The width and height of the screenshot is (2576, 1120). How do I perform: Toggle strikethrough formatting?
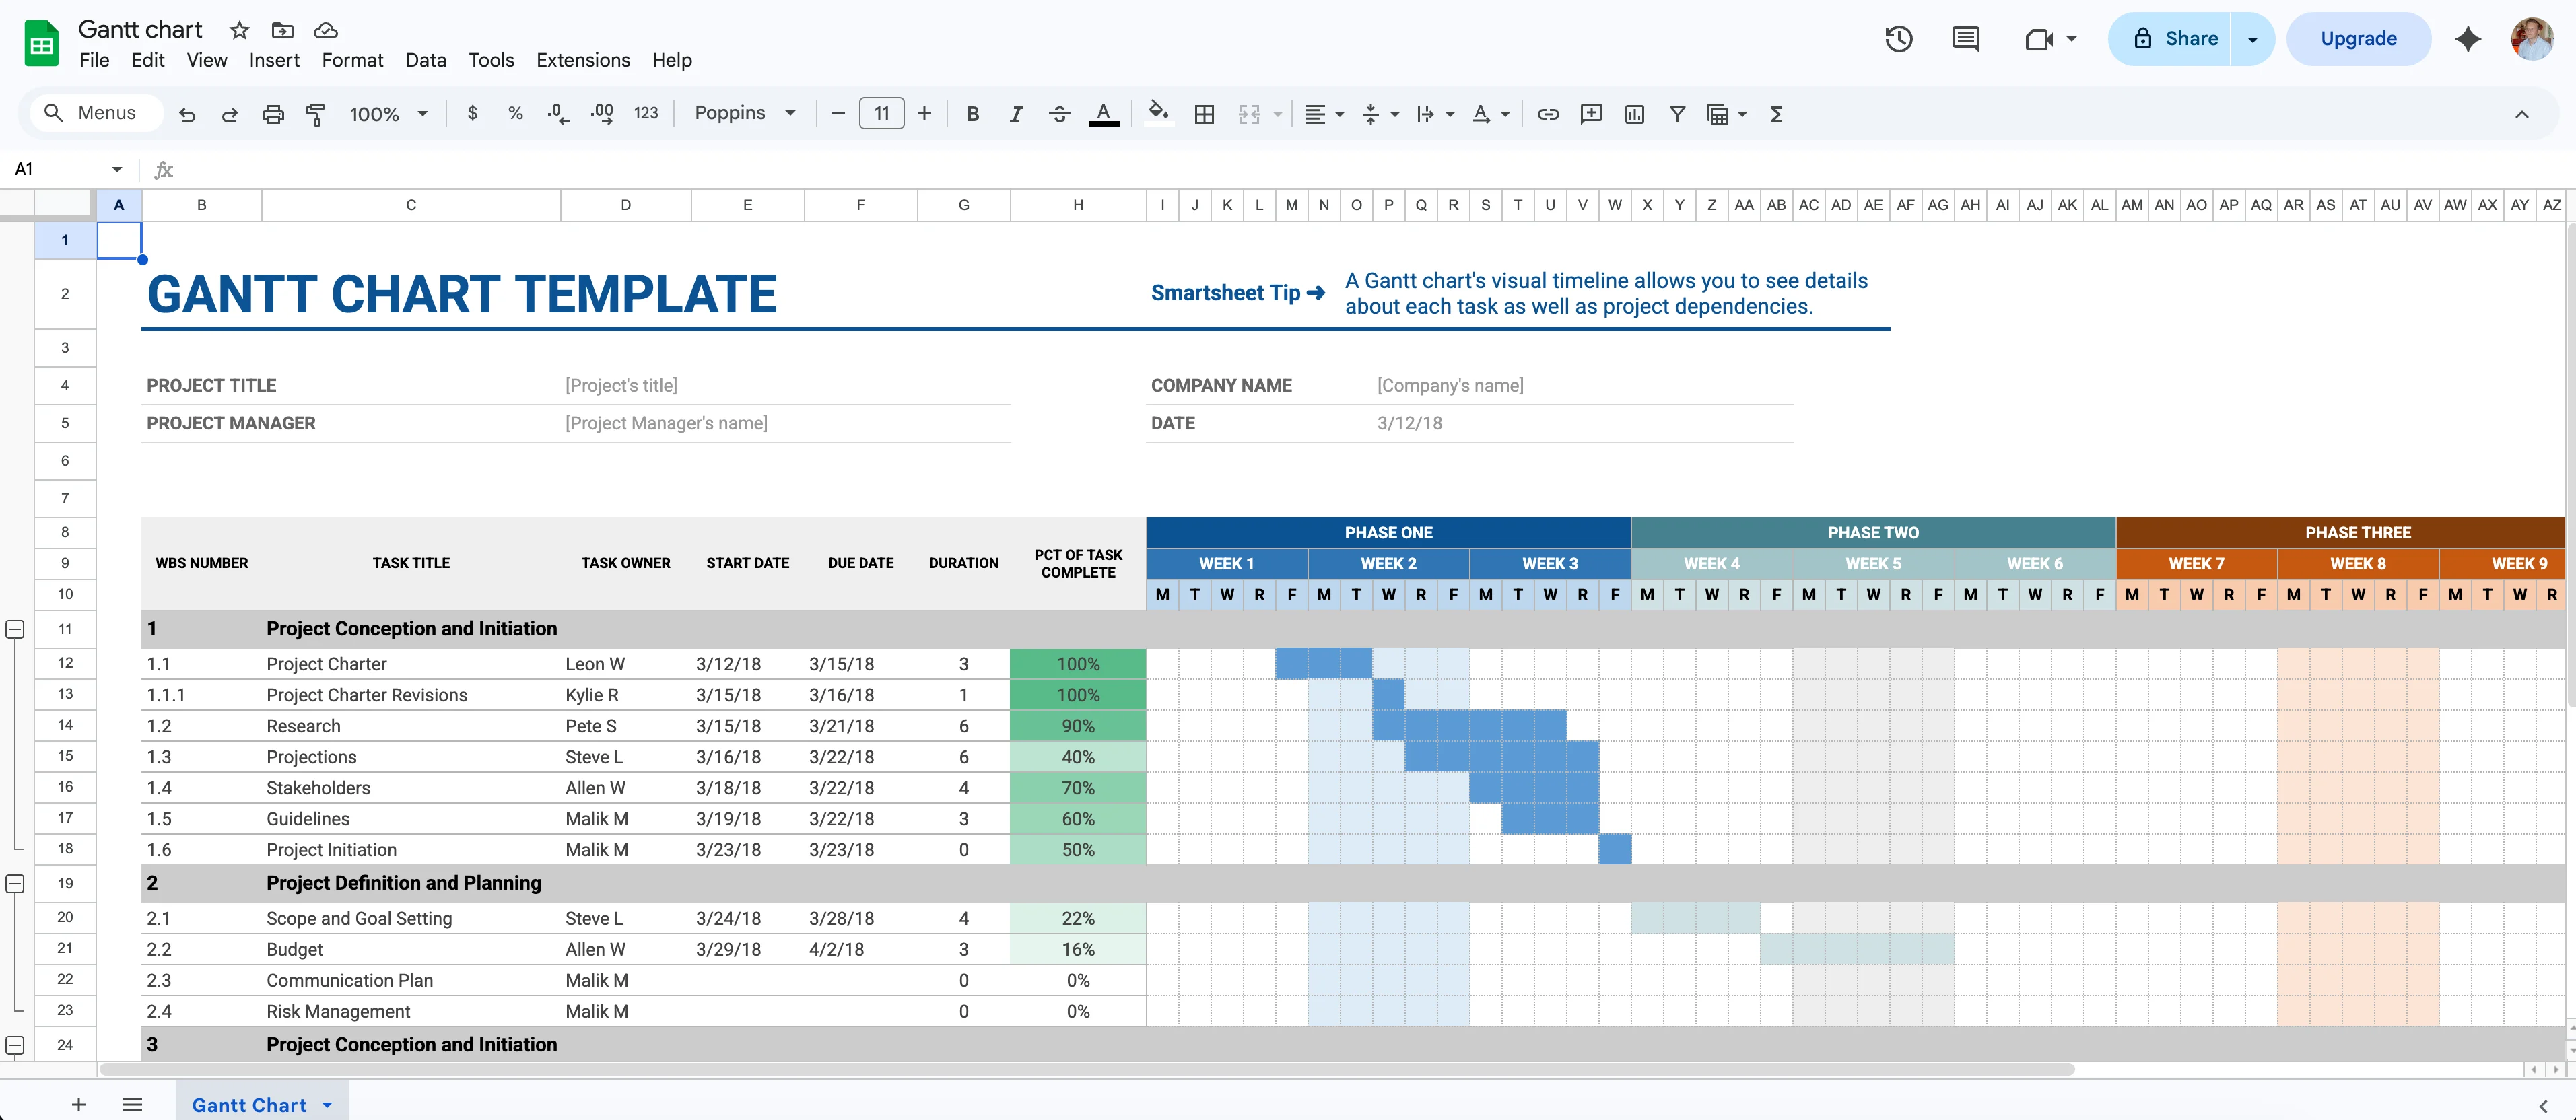tap(1059, 114)
